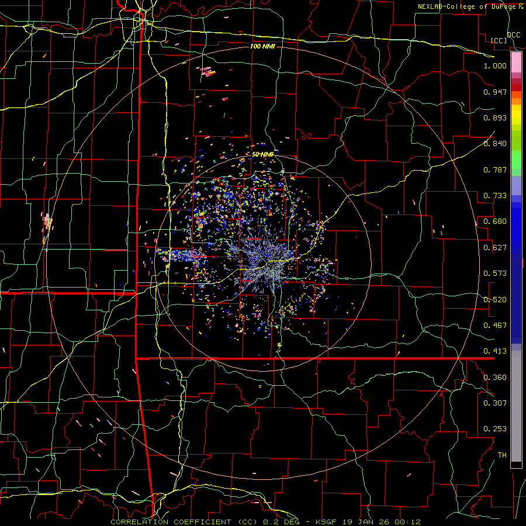
Task: Select the 0.893 scale value
Action: (495, 117)
